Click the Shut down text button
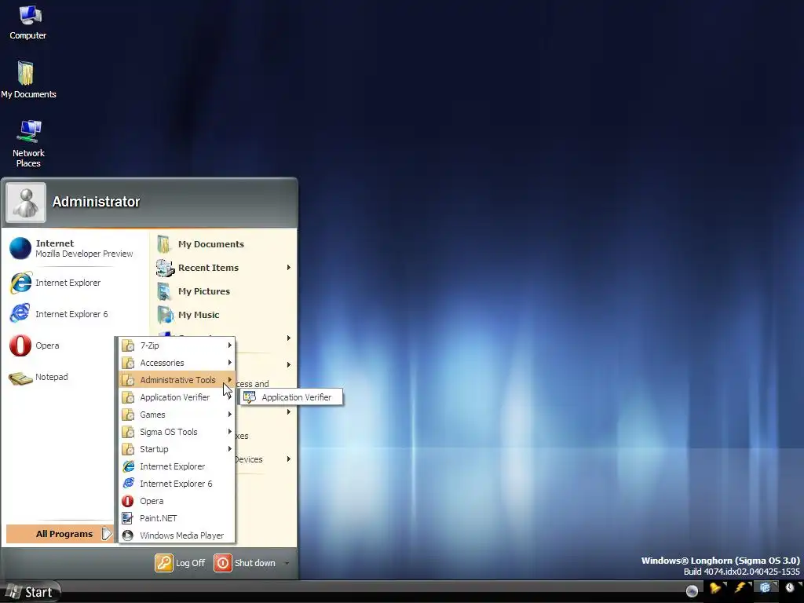The width and height of the screenshot is (804, 603). click(255, 563)
